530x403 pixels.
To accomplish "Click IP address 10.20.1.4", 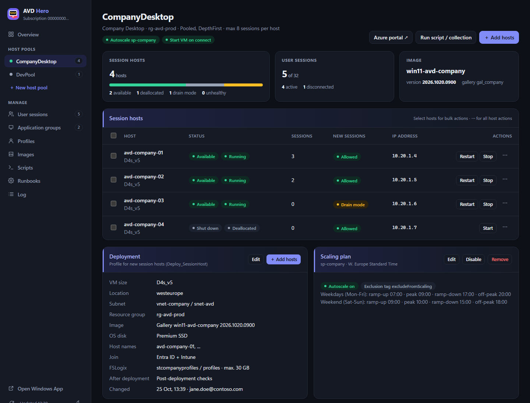I will point(404,156).
